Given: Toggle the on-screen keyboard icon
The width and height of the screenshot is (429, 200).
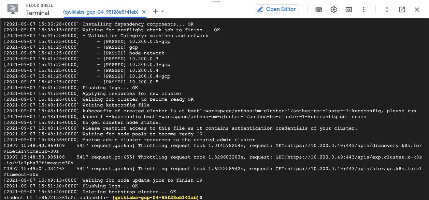Looking at the screenshot, I should (x=318, y=10).
